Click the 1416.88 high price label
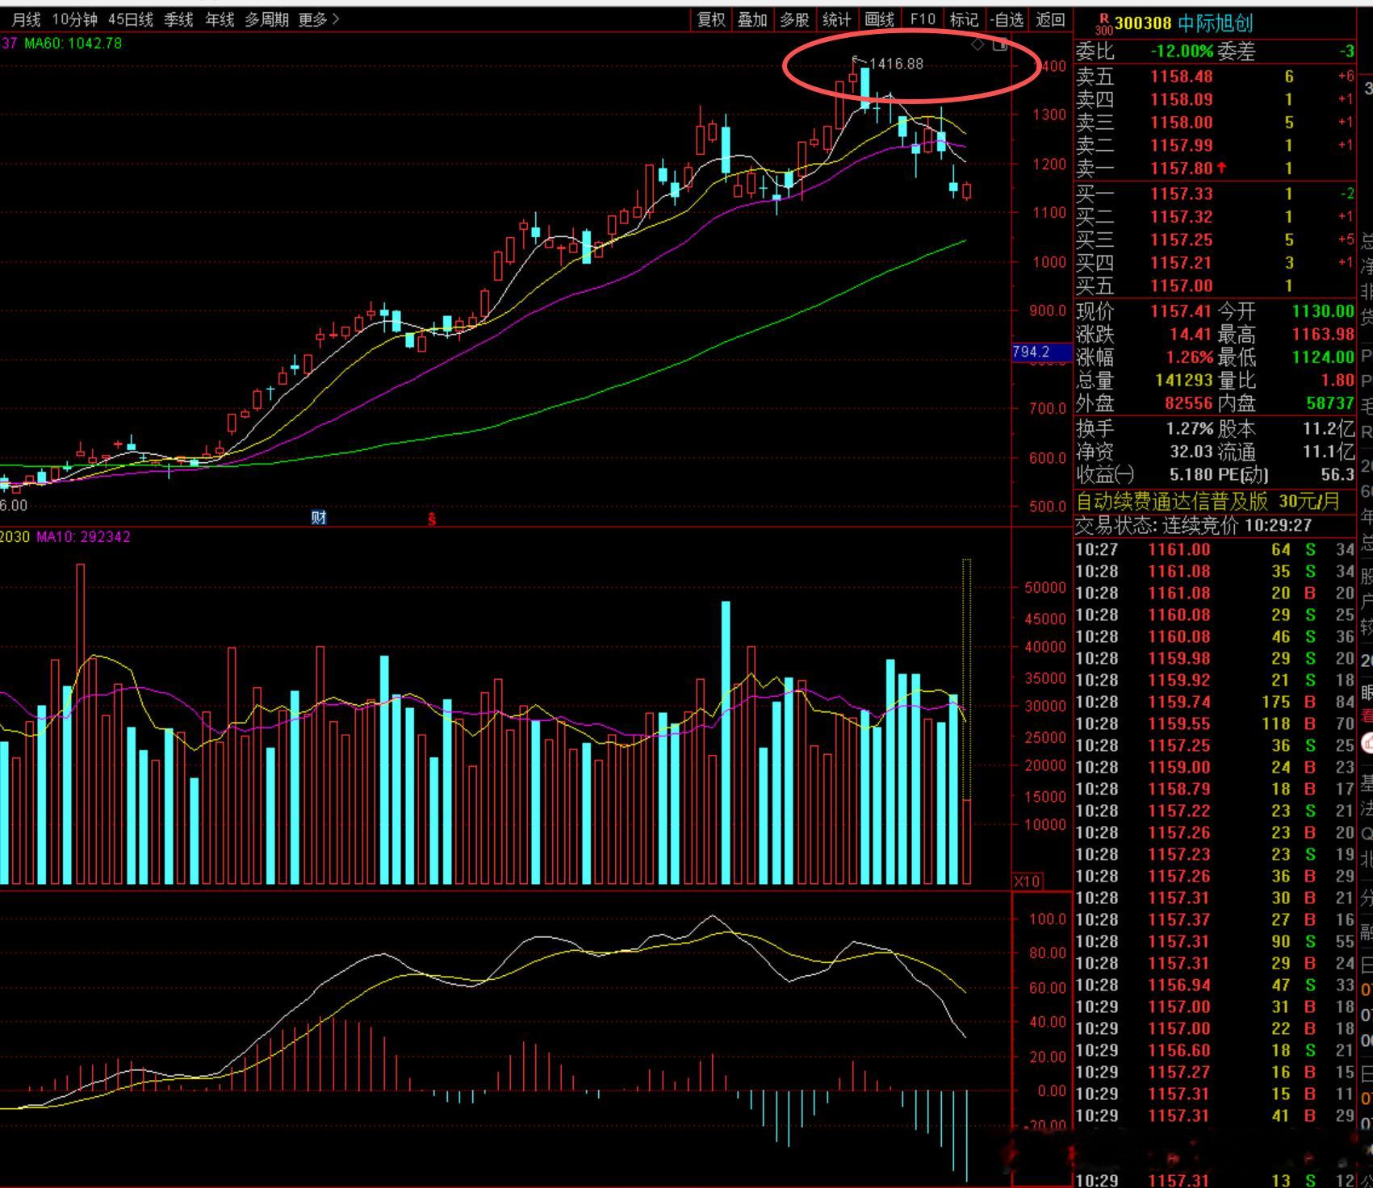This screenshot has height=1188, width=1373. point(896,64)
